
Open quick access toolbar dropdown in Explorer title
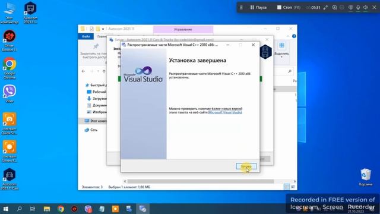(x=103, y=29)
